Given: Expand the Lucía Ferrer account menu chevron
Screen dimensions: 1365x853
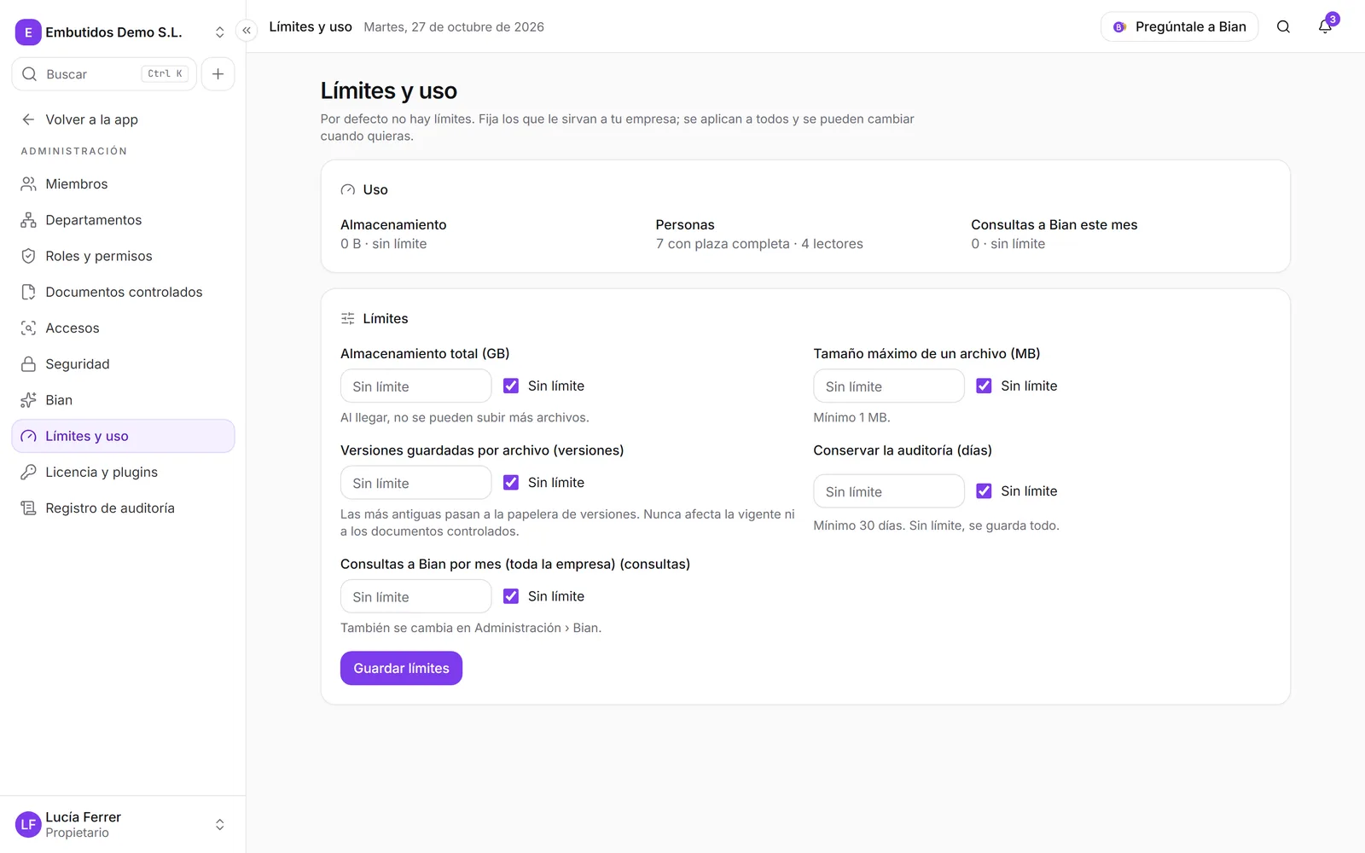Looking at the screenshot, I should point(220,825).
